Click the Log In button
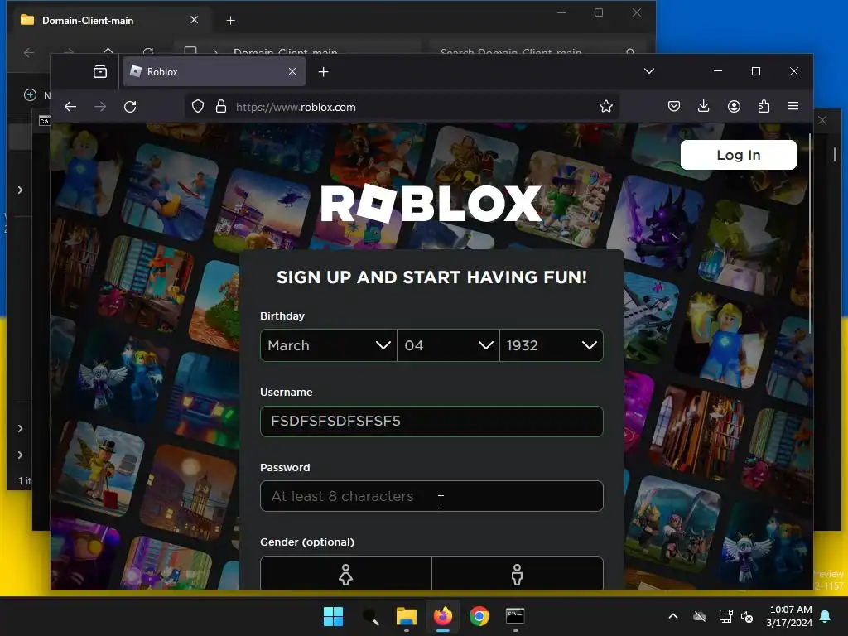 pyautogui.click(x=738, y=155)
